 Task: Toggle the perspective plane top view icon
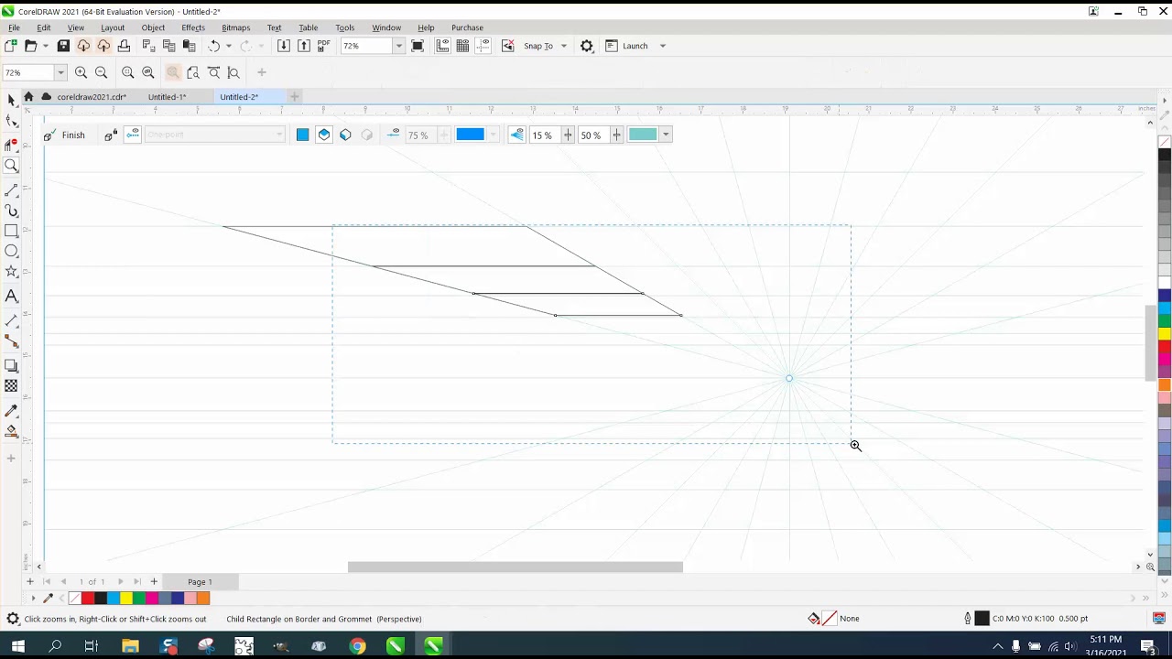pyautogui.click(x=324, y=135)
